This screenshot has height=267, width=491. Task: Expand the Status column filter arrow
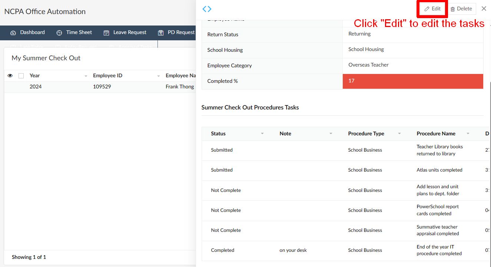(262, 133)
